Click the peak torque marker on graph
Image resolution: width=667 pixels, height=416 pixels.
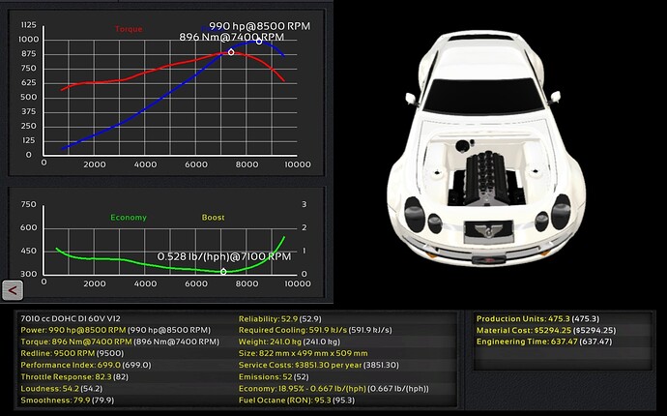(231, 51)
